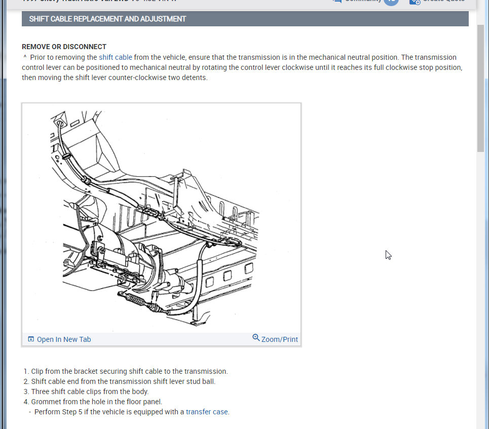Screen dimensions: 489x429
Task: Open diagram via Open In New Tab text
Action: tap(64, 339)
